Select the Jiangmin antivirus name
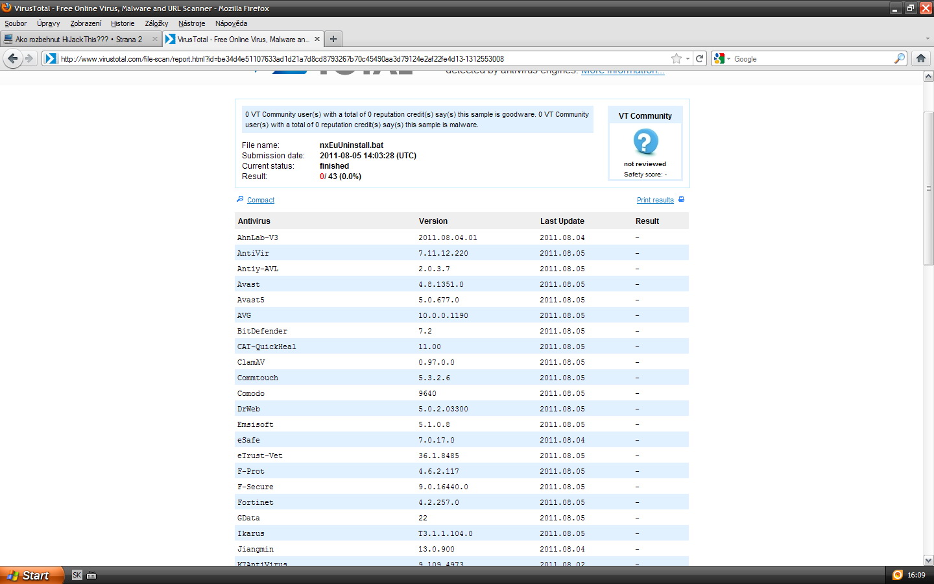 [256, 549]
